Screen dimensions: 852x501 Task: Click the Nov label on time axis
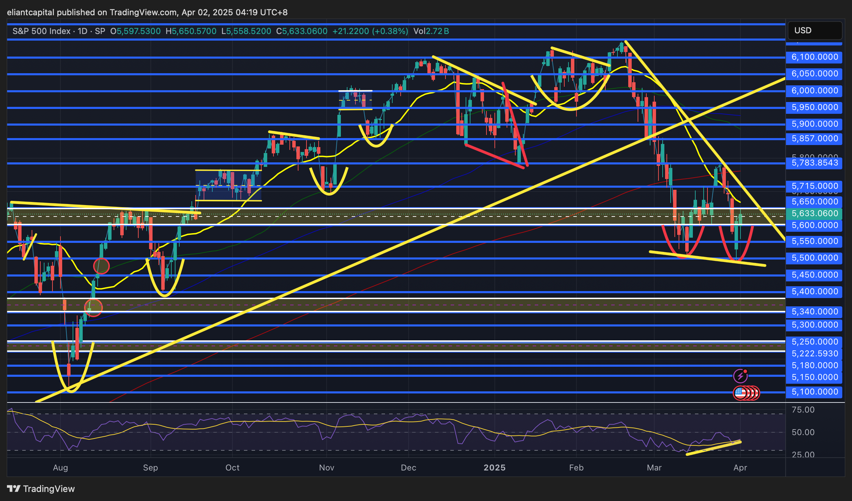pyautogui.click(x=327, y=468)
